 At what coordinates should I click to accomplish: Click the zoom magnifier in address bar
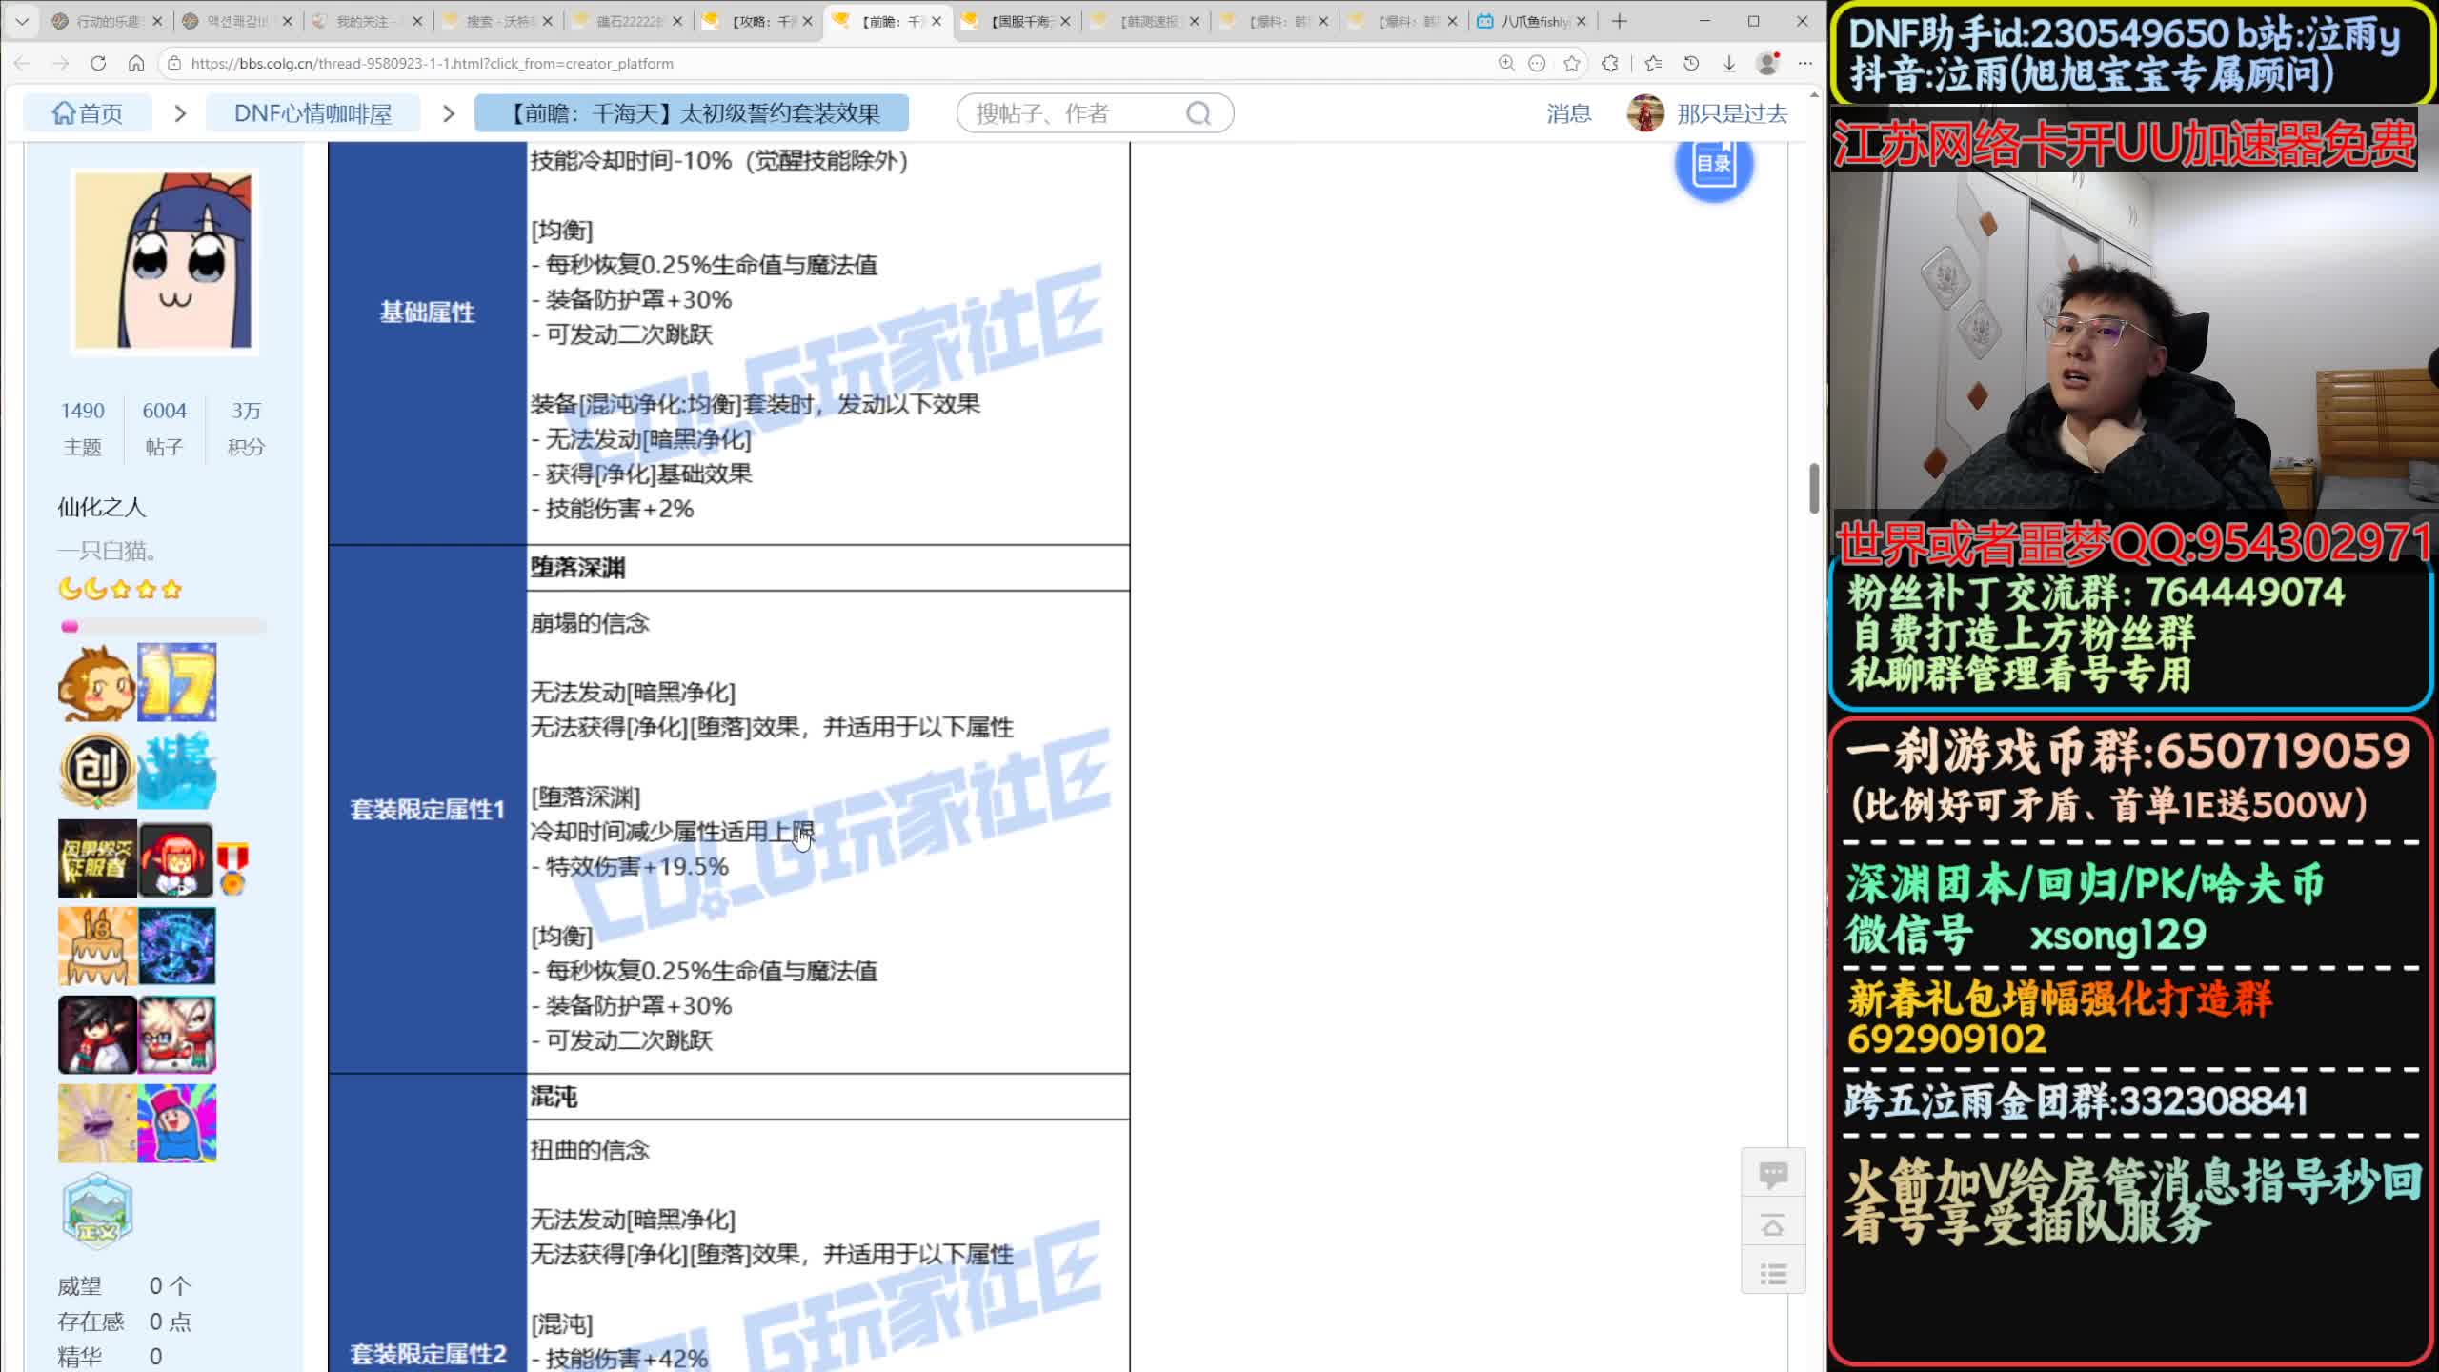click(1506, 64)
